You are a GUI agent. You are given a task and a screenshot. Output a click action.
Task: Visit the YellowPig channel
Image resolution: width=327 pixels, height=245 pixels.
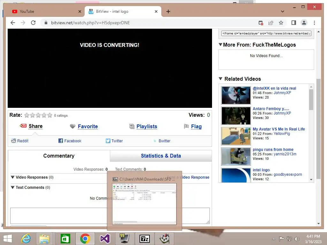tap(282, 134)
